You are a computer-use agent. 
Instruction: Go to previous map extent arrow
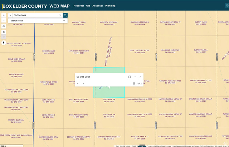[x=4, y=32]
